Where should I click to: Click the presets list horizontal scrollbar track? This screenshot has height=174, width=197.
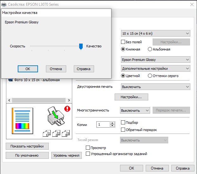coord(39,100)
